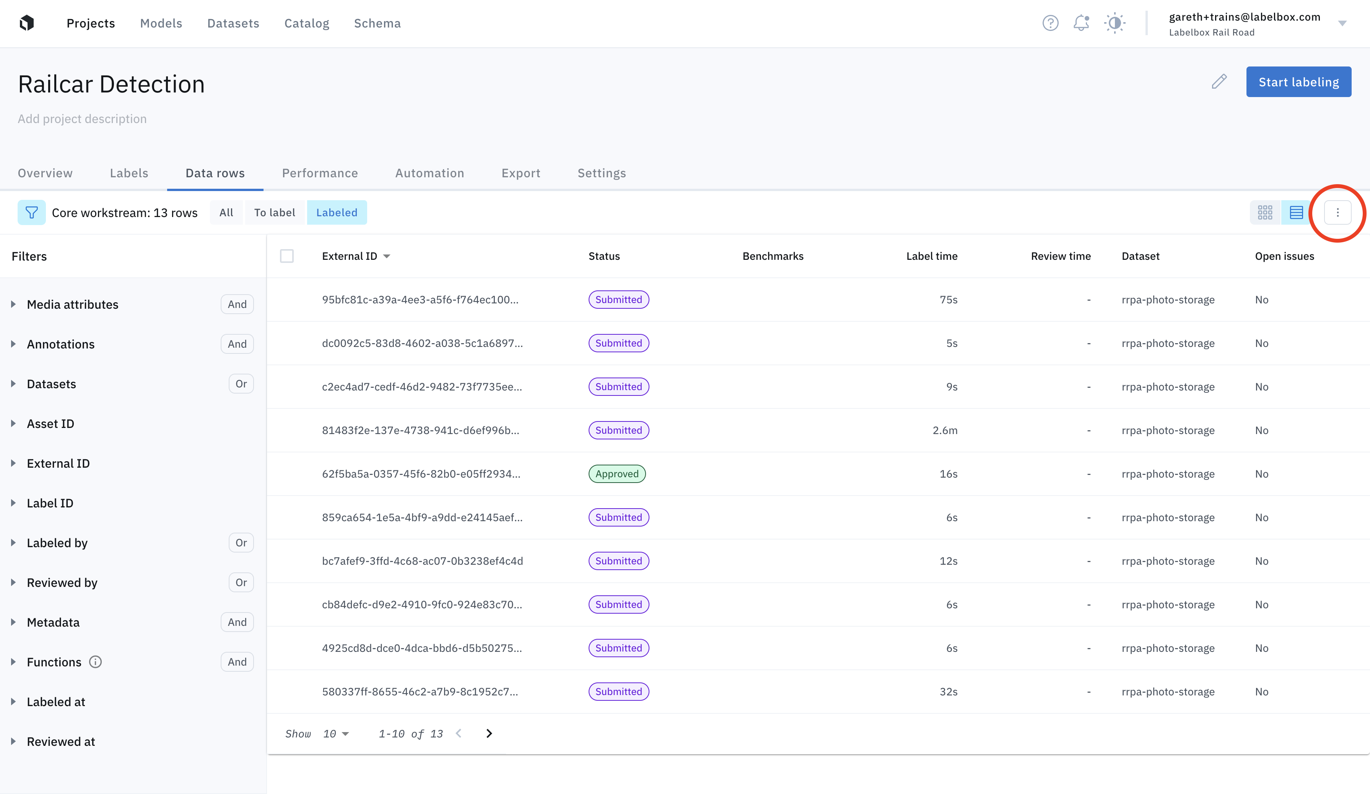
Task: Click the pencil edit project icon
Action: (x=1219, y=81)
